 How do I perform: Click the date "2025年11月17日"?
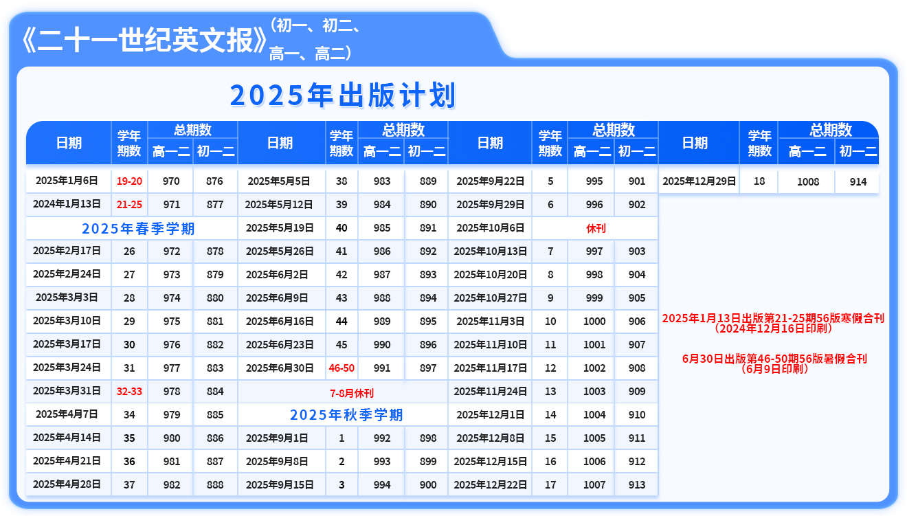[x=491, y=368]
